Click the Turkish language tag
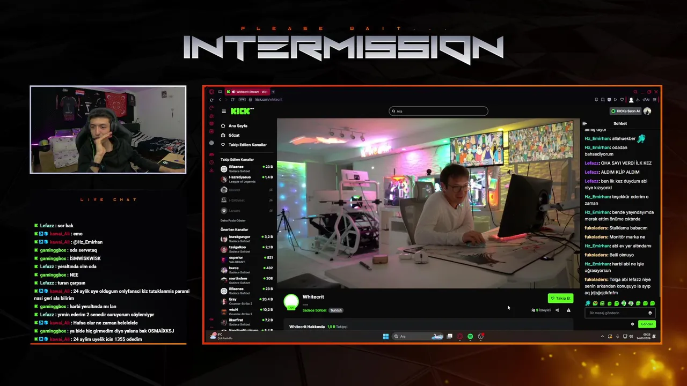The width and height of the screenshot is (687, 386). pyautogui.click(x=335, y=310)
